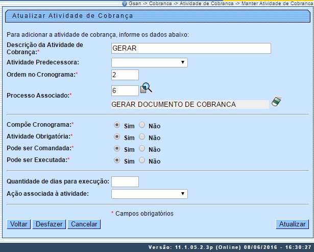
Task: Click the Cancelar button
Action: [84, 224]
